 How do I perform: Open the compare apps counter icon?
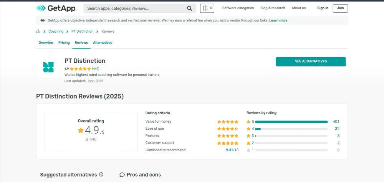tap(207, 8)
